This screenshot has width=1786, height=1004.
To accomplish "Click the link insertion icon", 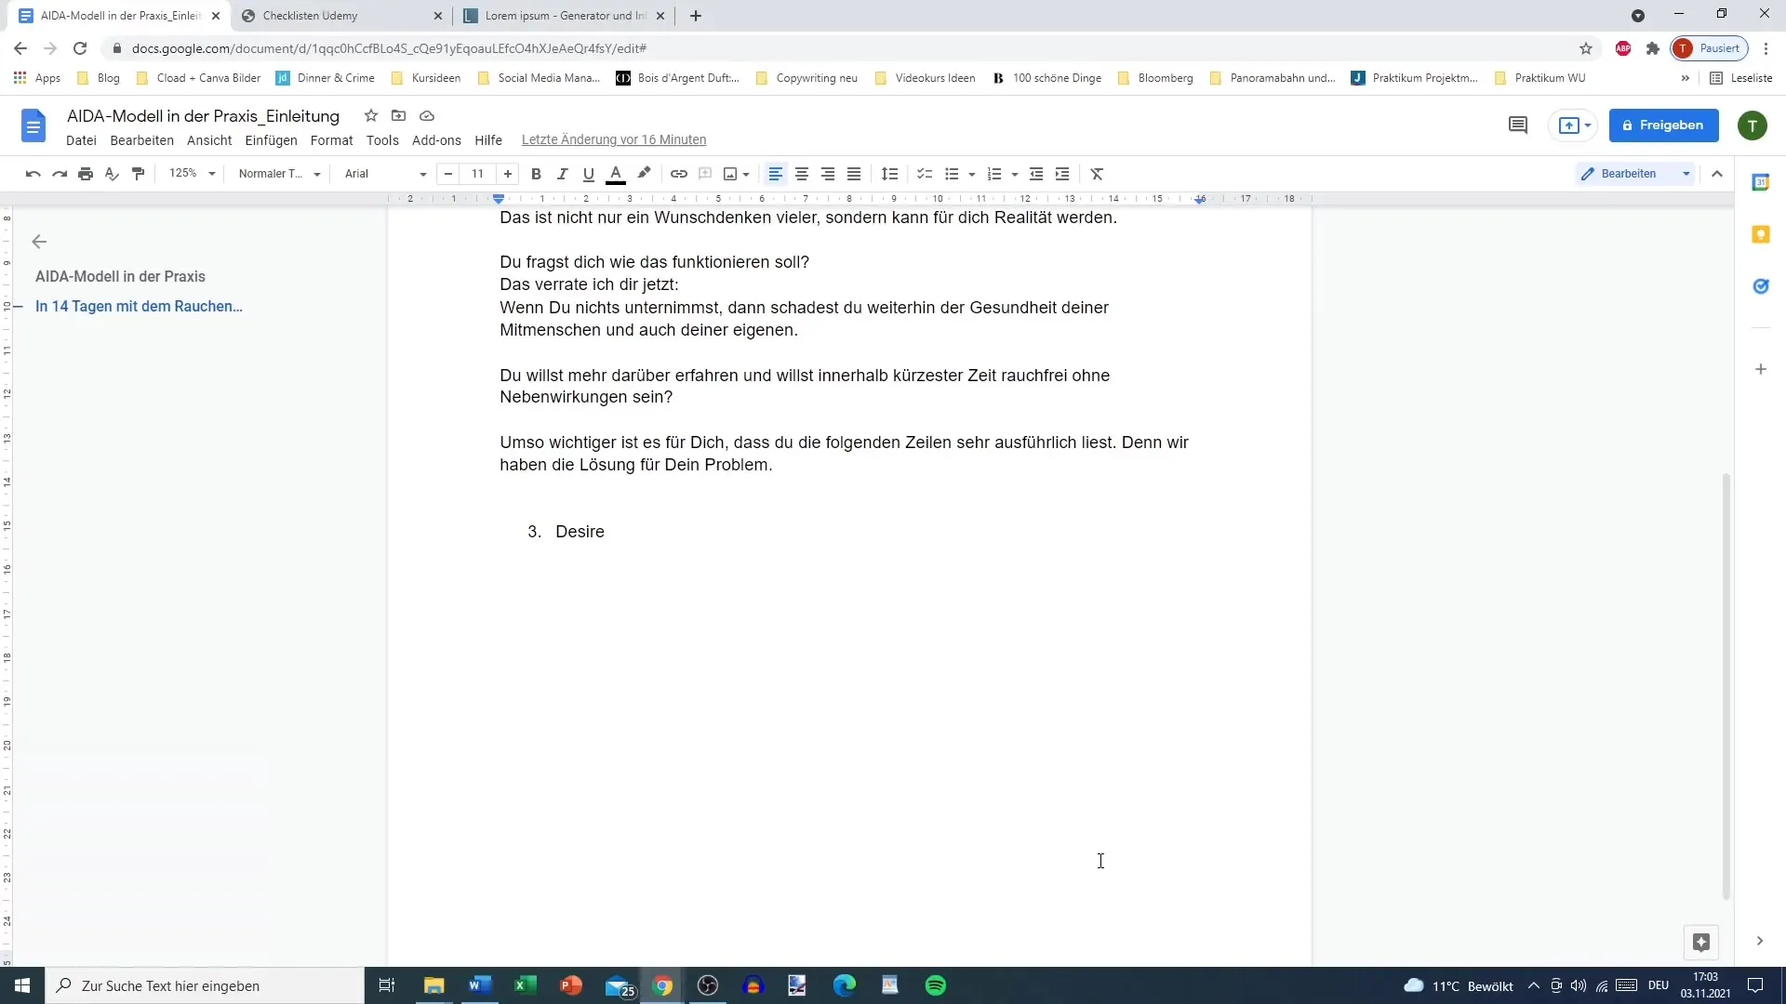I will point(678,173).
